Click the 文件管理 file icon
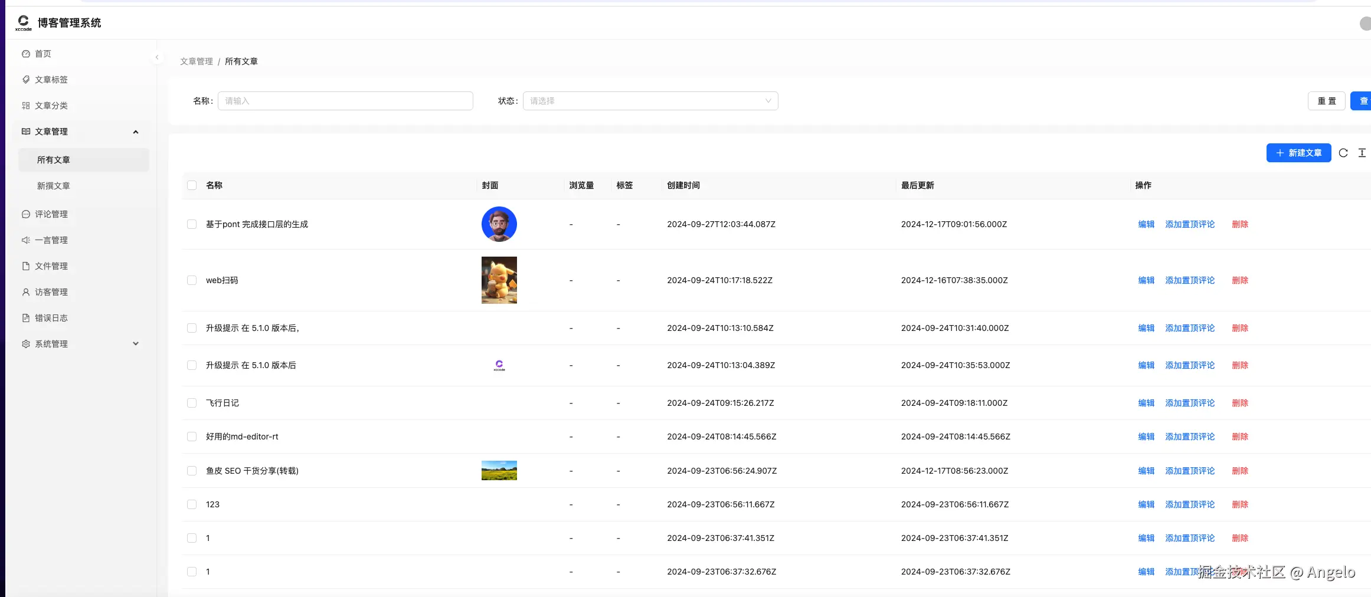This screenshot has height=597, width=1371. point(26,266)
